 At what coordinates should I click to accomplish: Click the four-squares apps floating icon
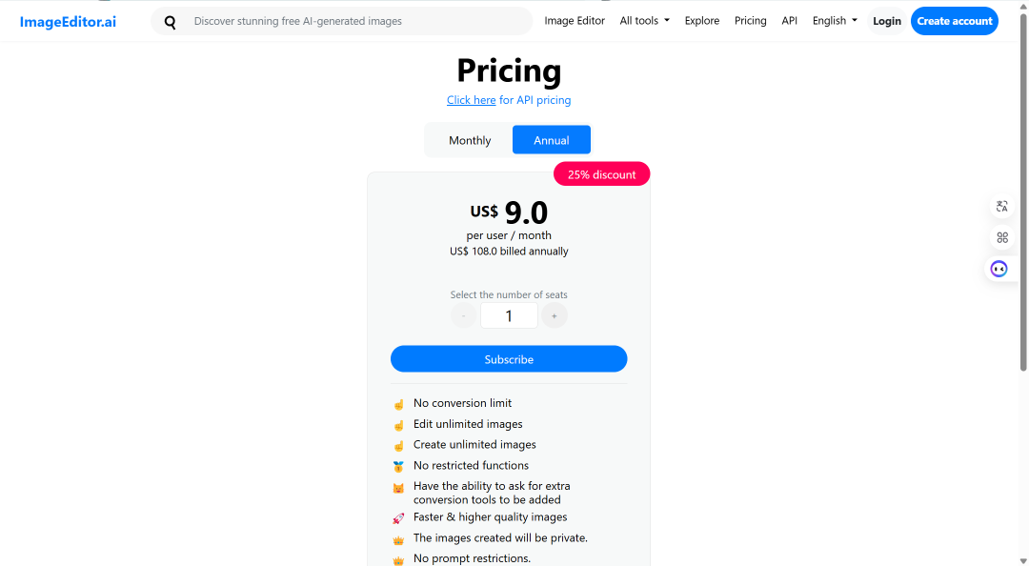pyautogui.click(x=1001, y=237)
